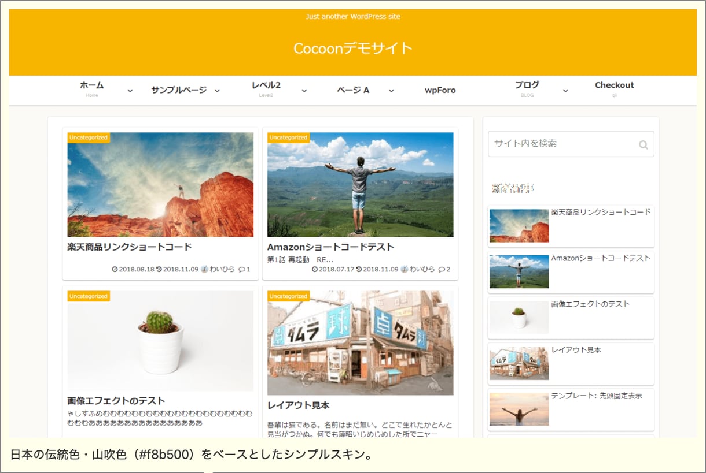Image resolution: width=706 pixels, height=473 pixels.
Task: Open the Checkout menu item
Action: point(615,85)
